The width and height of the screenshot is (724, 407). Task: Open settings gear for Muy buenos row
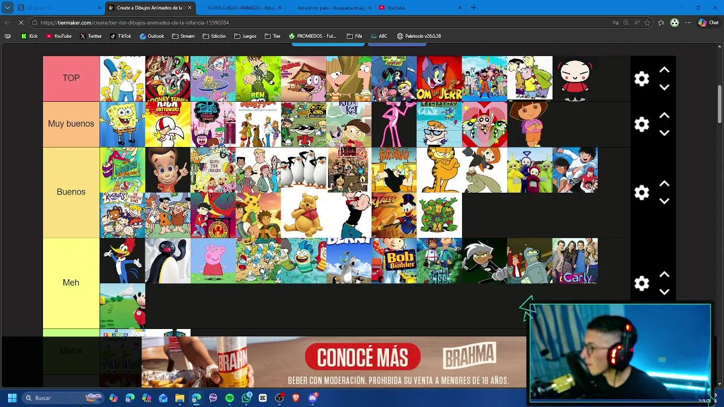tap(641, 124)
